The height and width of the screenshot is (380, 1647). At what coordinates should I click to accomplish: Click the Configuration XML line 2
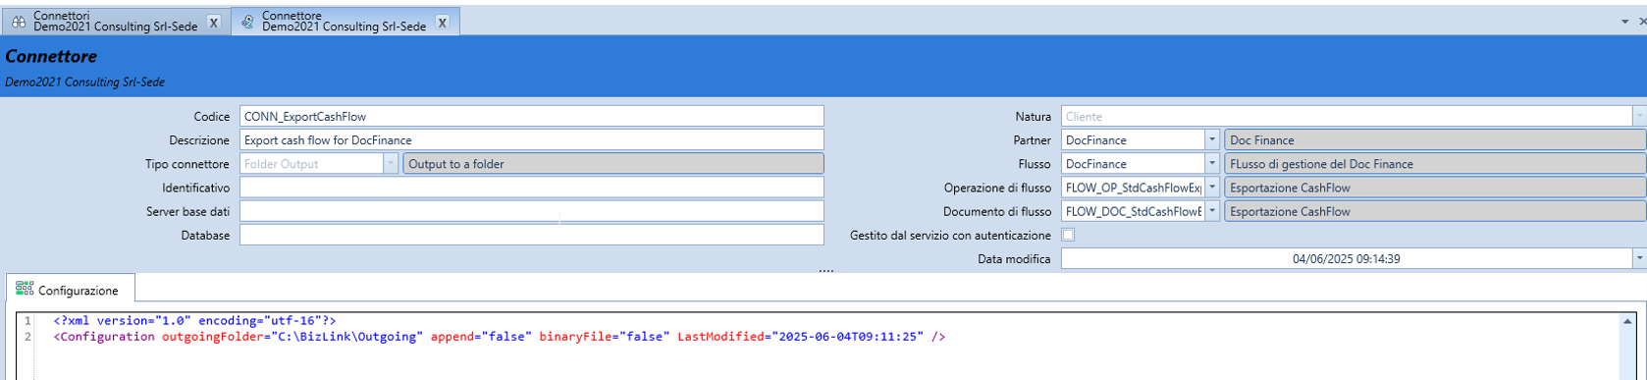[x=499, y=337]
